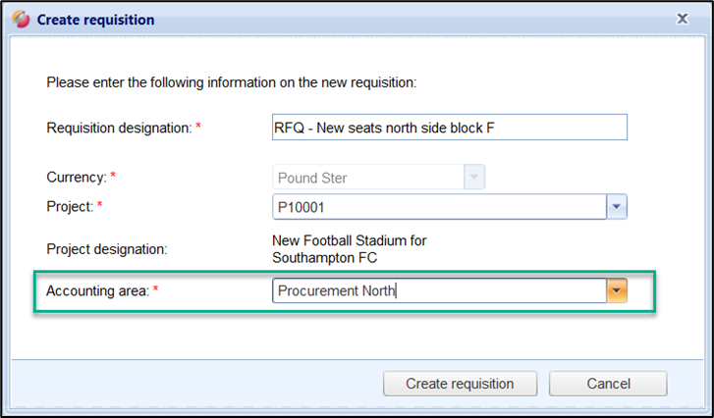Open the Currency dropdown arrow
This screenshot has height=418, width=714.
[475, 178]
